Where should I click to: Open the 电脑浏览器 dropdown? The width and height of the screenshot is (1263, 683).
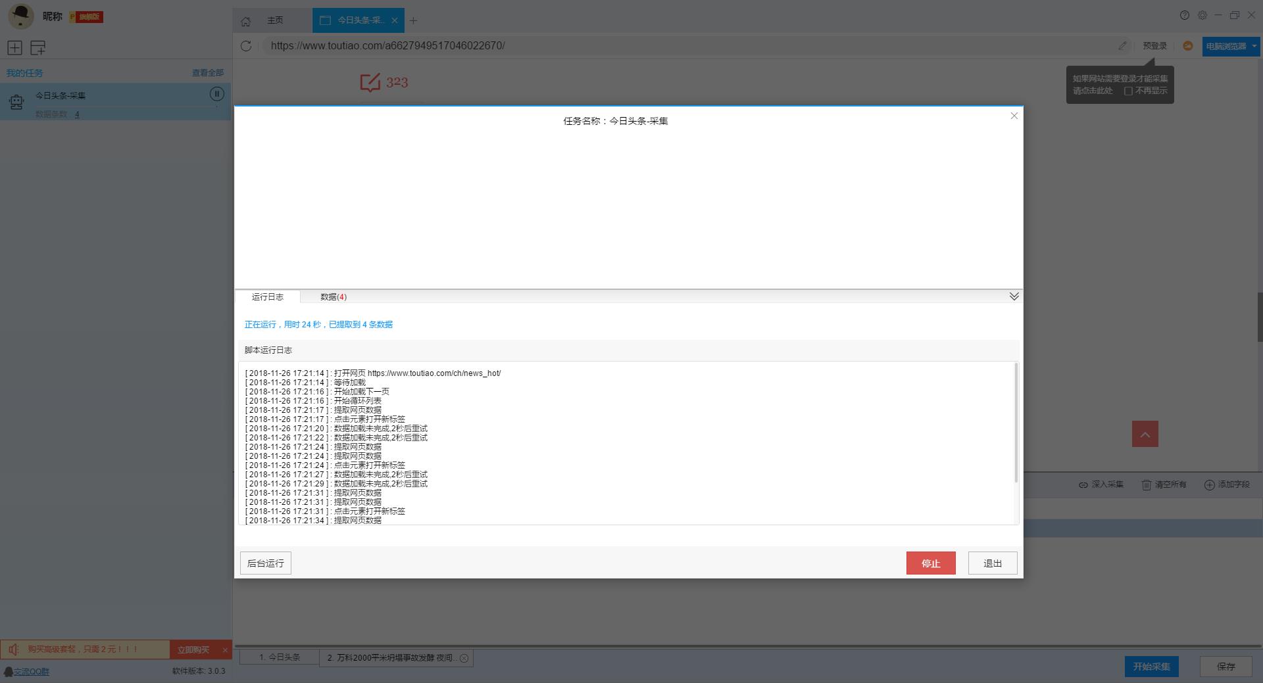(1231, 46)
